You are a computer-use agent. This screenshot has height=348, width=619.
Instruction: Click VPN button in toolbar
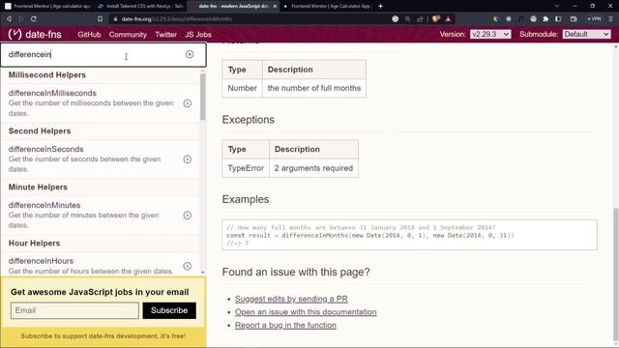pyautogui.click(x=594, y=18)
